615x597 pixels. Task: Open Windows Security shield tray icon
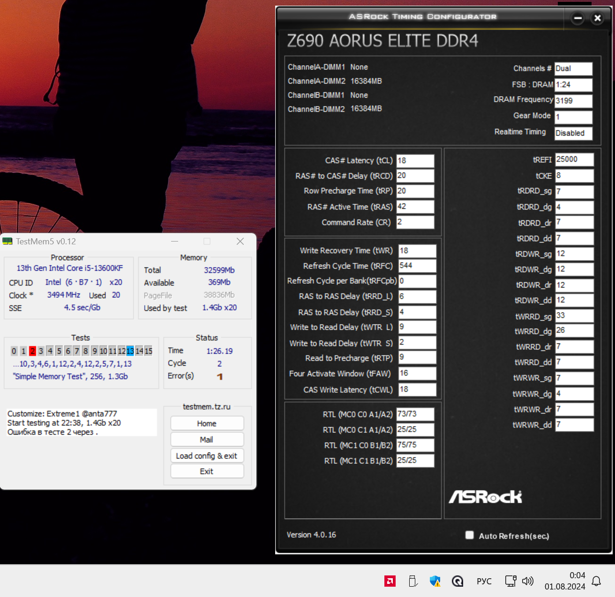(x=435, y=581)
